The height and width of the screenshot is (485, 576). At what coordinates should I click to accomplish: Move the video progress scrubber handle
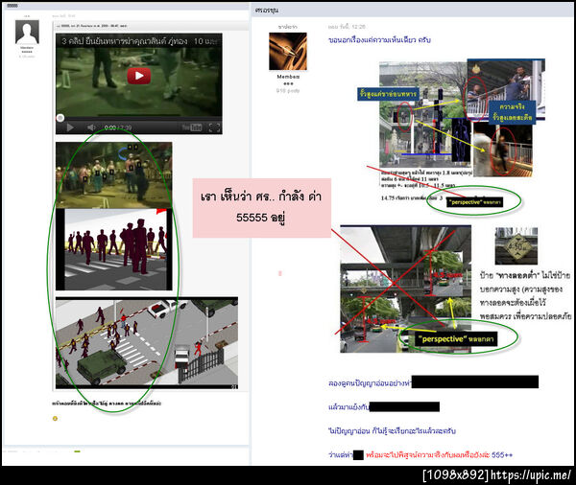point(60,118)
